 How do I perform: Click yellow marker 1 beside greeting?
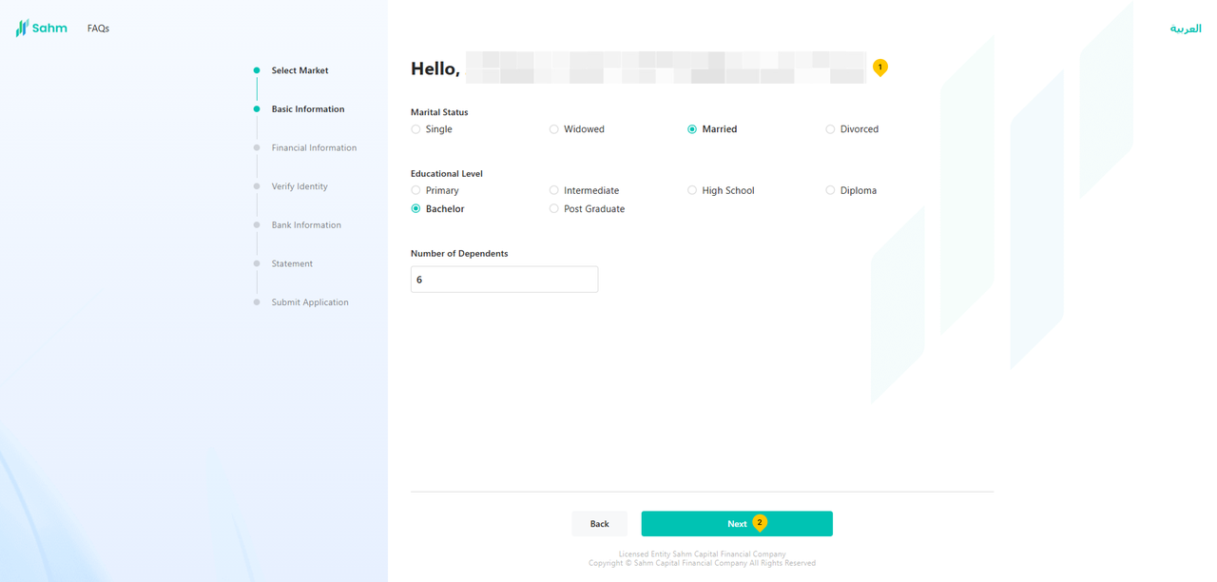coord(879,67)
